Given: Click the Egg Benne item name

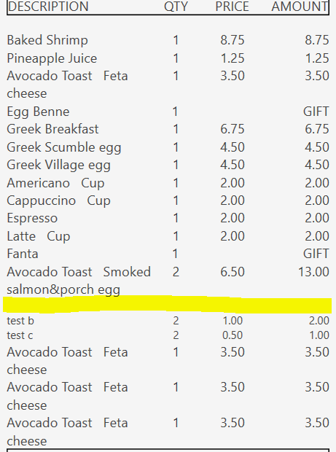Looking at the screenshot, I should click(38, 112).
